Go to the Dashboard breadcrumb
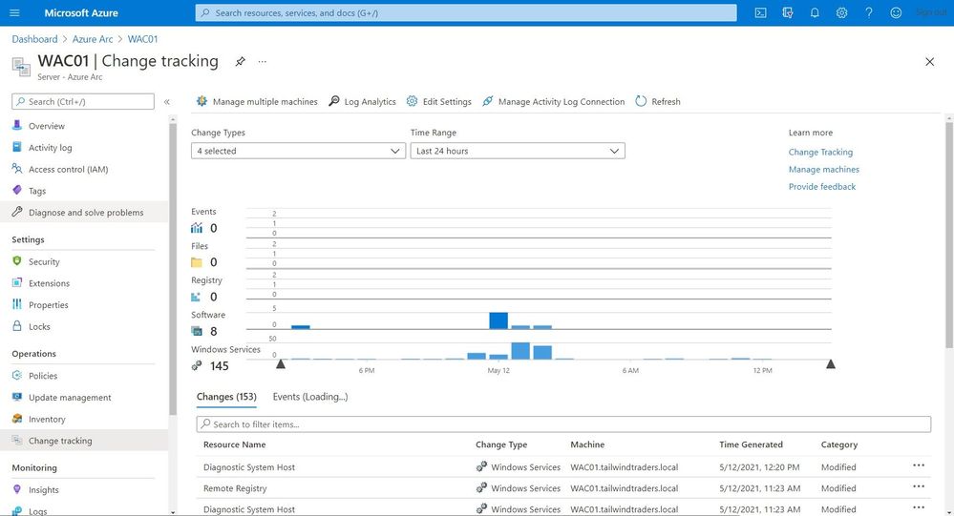 34,39
